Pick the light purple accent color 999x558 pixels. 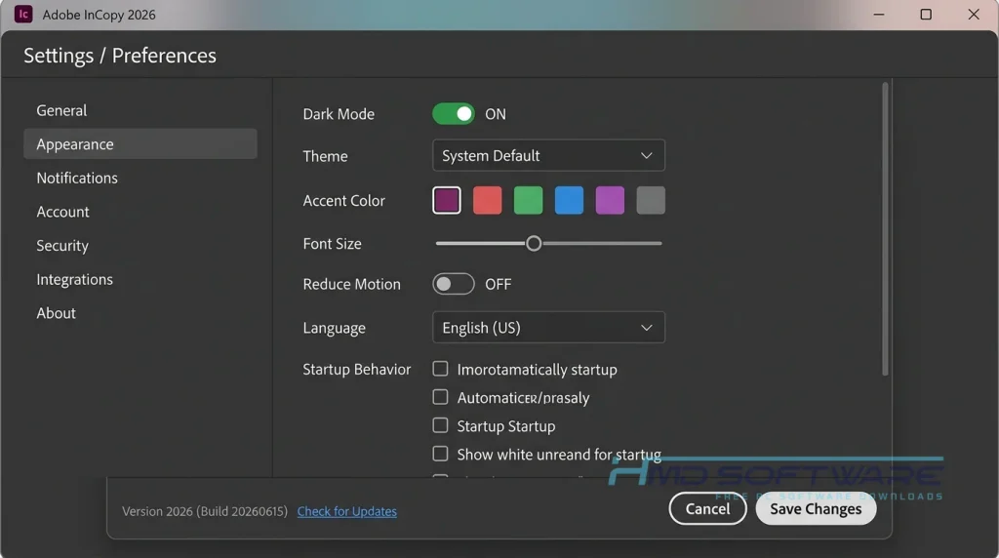(x=610, y=201)
